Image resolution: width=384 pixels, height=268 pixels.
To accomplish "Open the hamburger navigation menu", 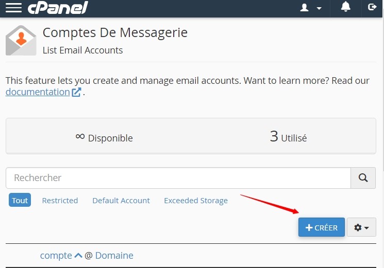I will [13, 7].
